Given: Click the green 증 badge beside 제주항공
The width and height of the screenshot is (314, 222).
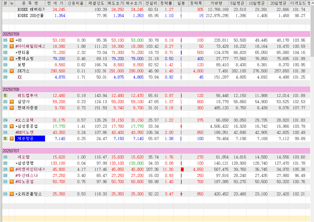Looking at the screenshot, I should tap(5, 139).
